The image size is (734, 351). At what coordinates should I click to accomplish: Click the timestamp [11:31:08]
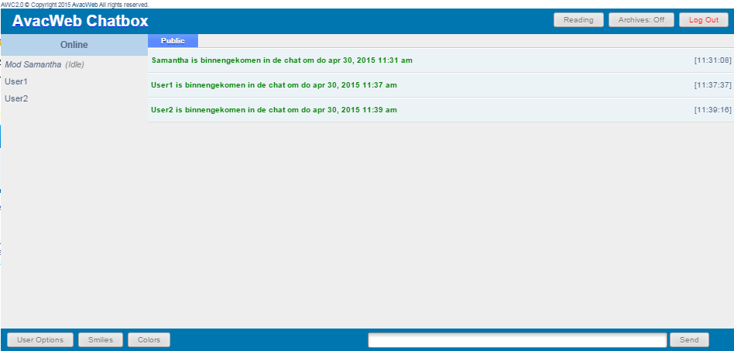(712, 60)
